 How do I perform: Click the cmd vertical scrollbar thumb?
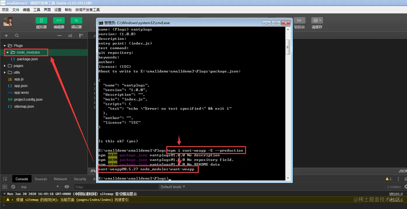click(x=288, y=47)
